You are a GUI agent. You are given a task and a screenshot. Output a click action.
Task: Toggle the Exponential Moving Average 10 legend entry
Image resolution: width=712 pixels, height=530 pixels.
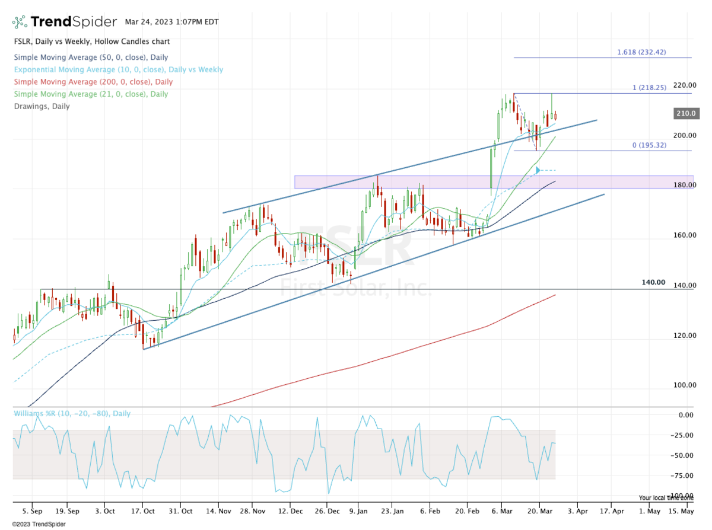pos(118,70)
